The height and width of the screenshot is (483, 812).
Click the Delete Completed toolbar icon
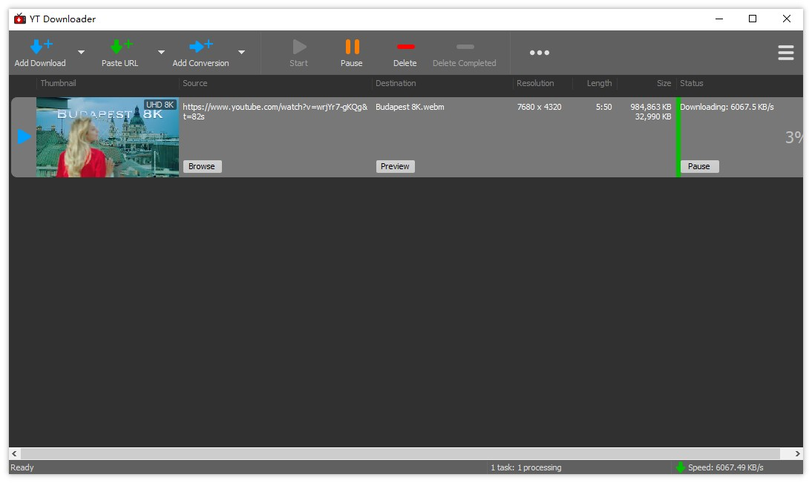click(x=465, y=47)
